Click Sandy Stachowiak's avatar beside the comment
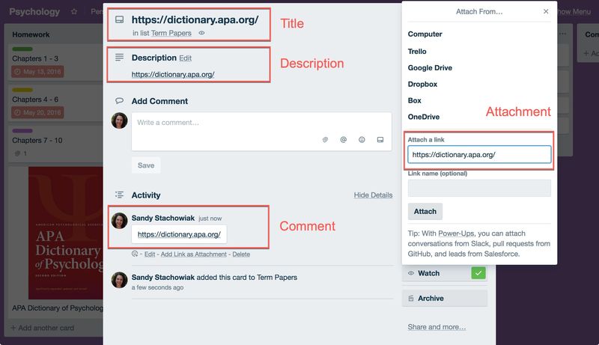The image size is (599, 345). point(119,221)
